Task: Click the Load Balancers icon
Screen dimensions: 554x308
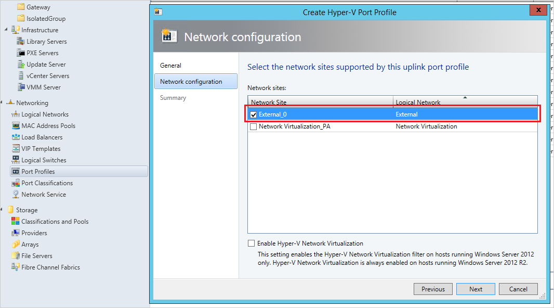Action: 16,137
